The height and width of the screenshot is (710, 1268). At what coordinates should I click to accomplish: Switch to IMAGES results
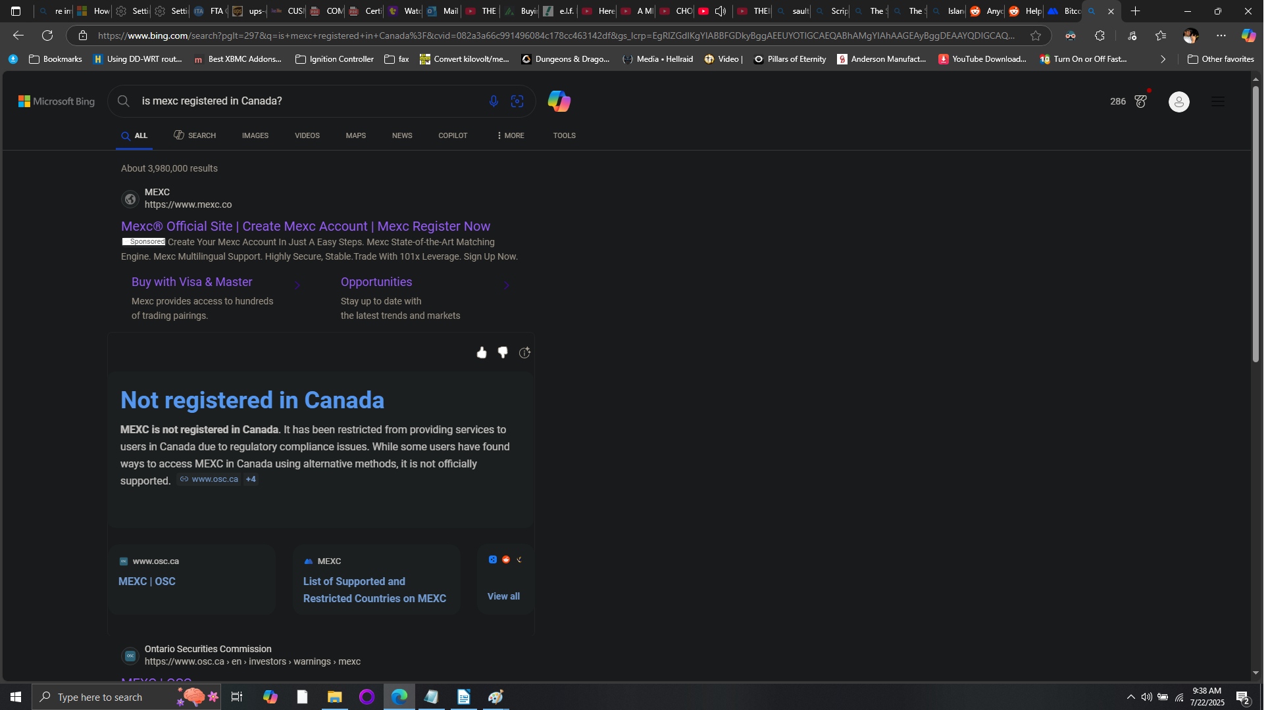255,135
